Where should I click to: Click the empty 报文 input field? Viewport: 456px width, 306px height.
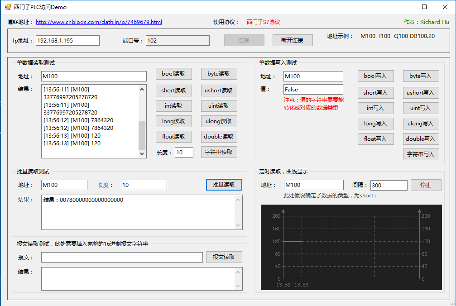(121, 257)
